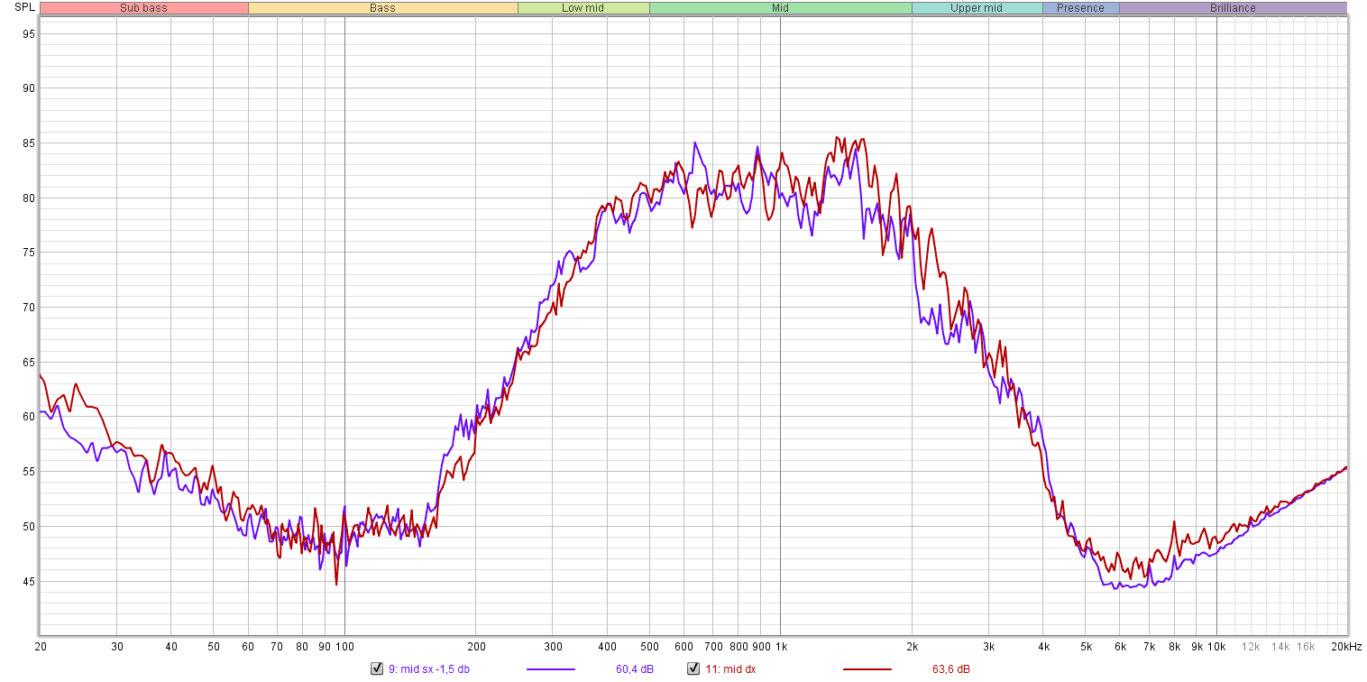Select the '11: mid dx' legend label
Image resolution: width=1367 pixels, height=682 pixels.
(730, 669)
